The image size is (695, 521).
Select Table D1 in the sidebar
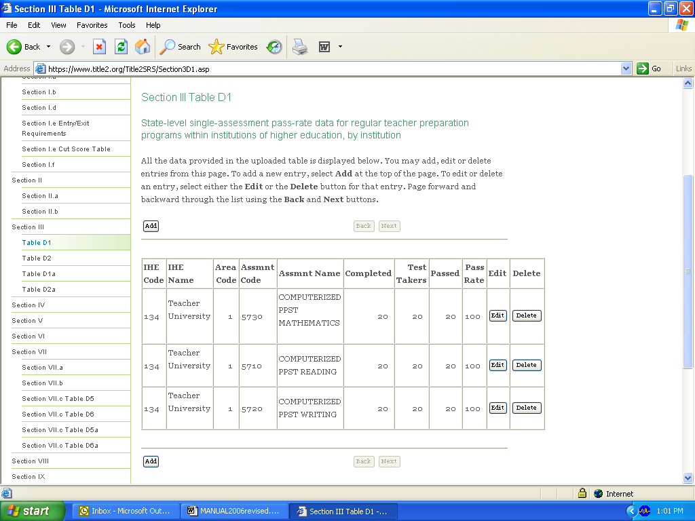coord(37,243)
